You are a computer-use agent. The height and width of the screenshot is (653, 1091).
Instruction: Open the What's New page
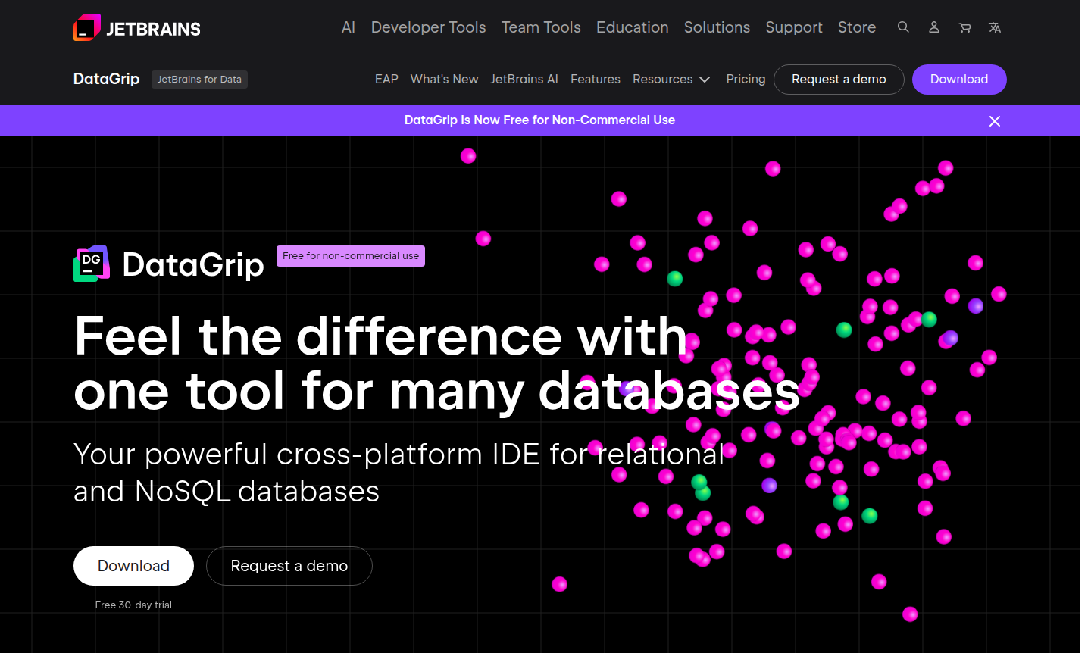point(444,79)
